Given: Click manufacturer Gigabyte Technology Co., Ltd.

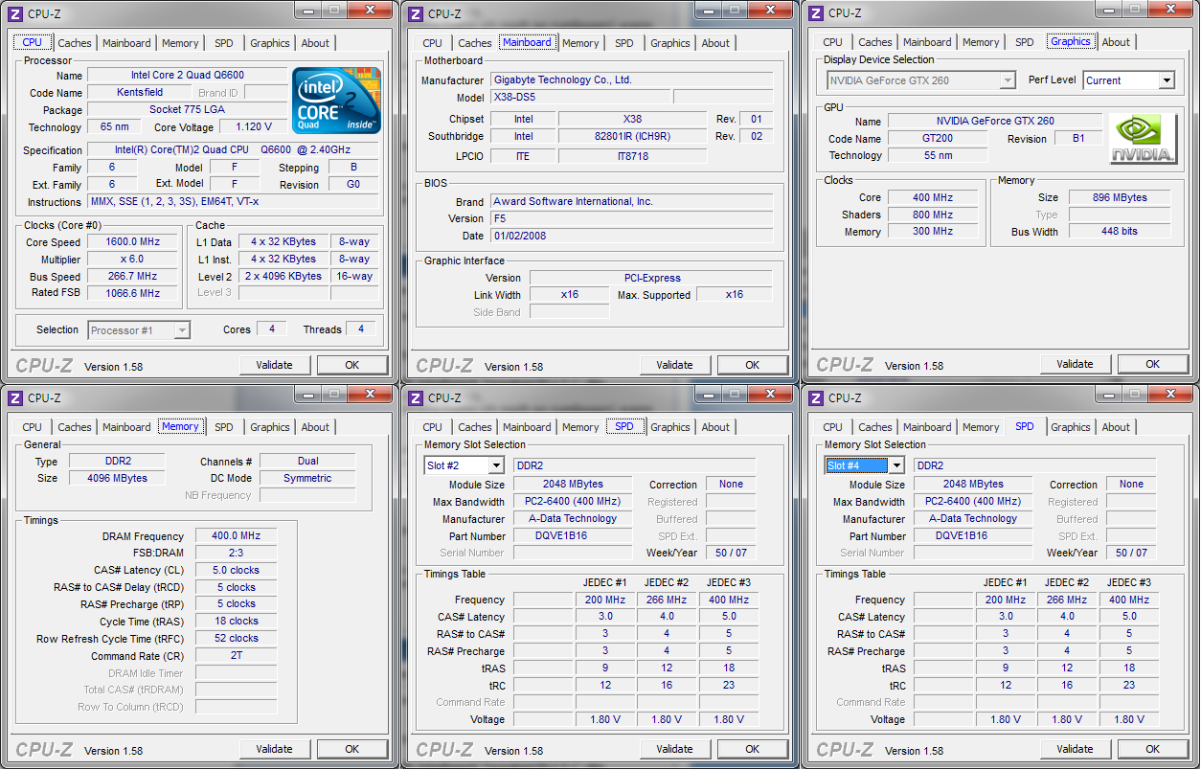Looking at the screenshot, I should pyautogui.click(x=631, y=80).
